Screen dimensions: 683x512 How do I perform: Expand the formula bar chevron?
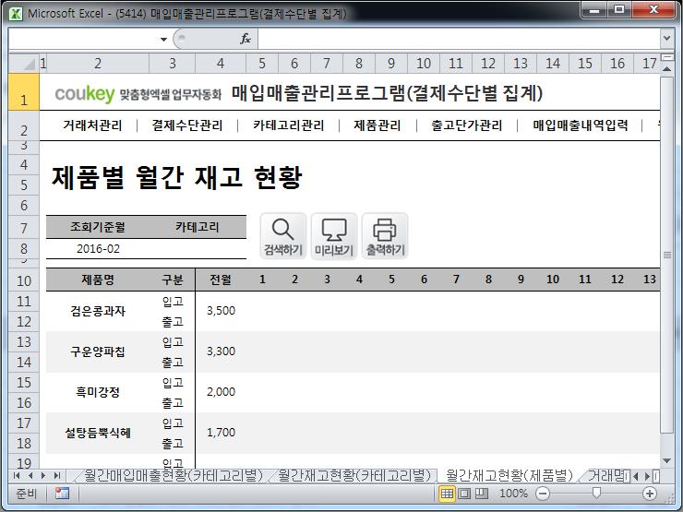pos(666,39)
